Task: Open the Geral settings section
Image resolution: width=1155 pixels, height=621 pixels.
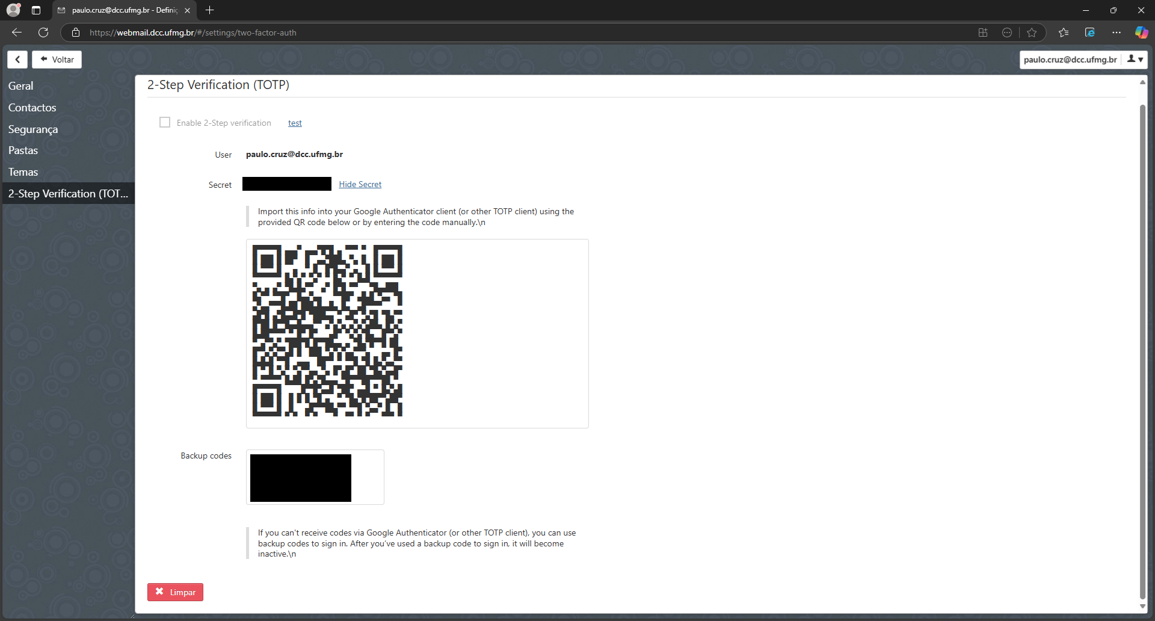Action: [21, 86]
